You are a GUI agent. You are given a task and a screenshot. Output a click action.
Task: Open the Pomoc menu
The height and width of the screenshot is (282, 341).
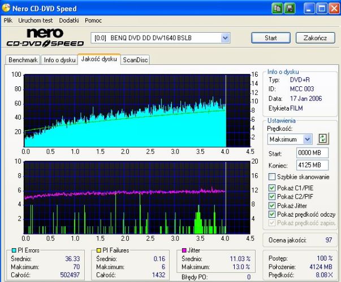pyautogui.click(x=93, y=20)
